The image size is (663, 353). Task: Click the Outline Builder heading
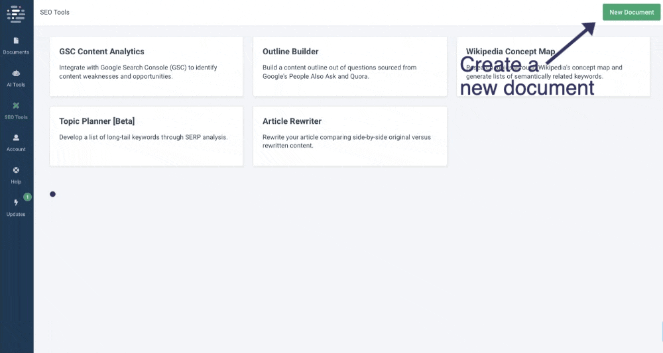coord(290,52)
